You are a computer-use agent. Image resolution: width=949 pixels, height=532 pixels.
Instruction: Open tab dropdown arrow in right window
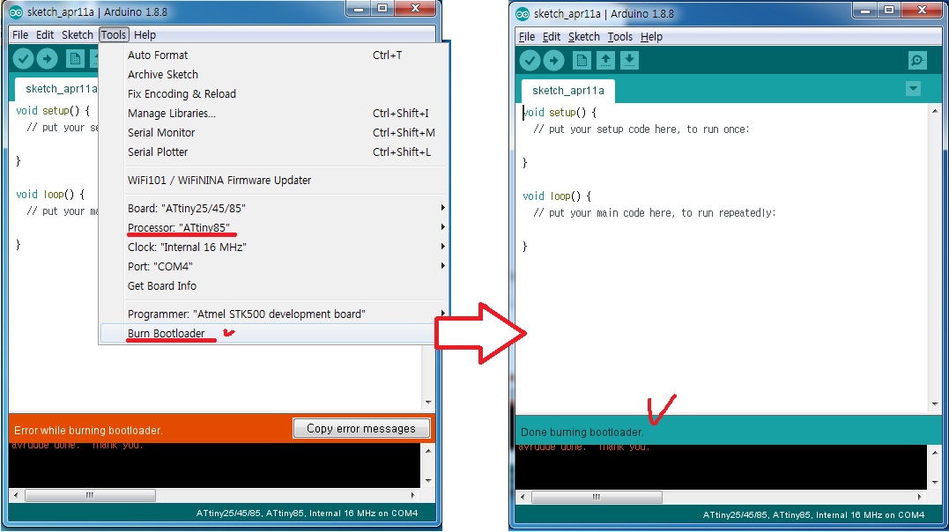[913, 89]
